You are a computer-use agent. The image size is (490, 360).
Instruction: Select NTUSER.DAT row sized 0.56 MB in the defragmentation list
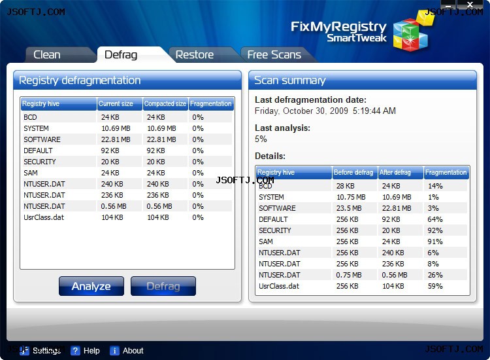[x=127, y=206]
